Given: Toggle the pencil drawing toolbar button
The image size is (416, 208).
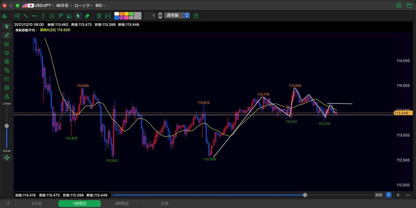Looking at the screenshot, I should [7, 35].
